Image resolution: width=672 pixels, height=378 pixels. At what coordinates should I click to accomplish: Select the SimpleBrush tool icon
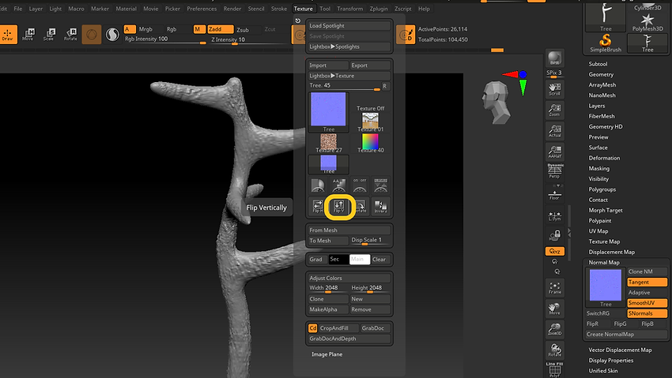(605, 43)
